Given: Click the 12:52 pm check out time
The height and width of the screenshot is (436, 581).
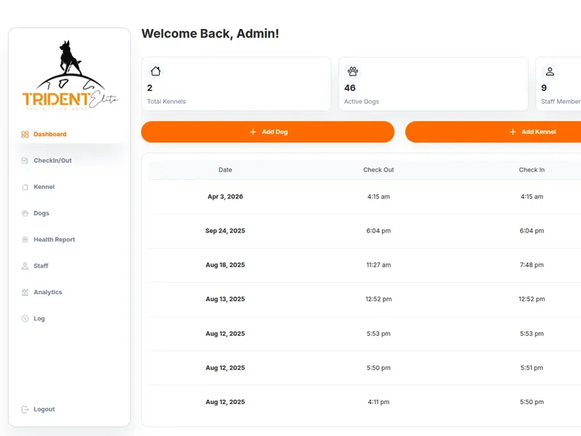Looking at the screenshot, I should click(378, 299).
